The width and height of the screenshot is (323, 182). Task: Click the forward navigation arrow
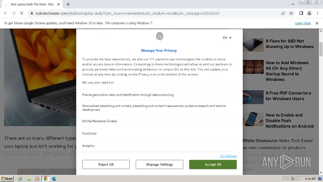tap(14, 13)
